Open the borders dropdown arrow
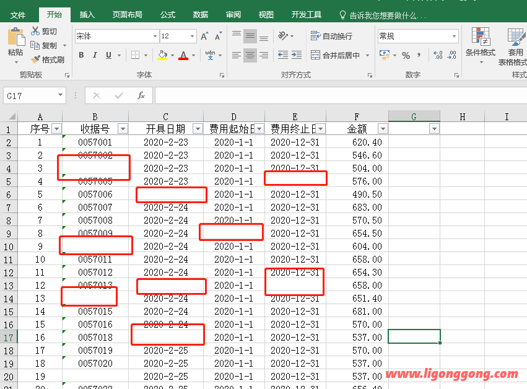The height and width of the screenshot is (389, 527). click(x=146, y=56)
